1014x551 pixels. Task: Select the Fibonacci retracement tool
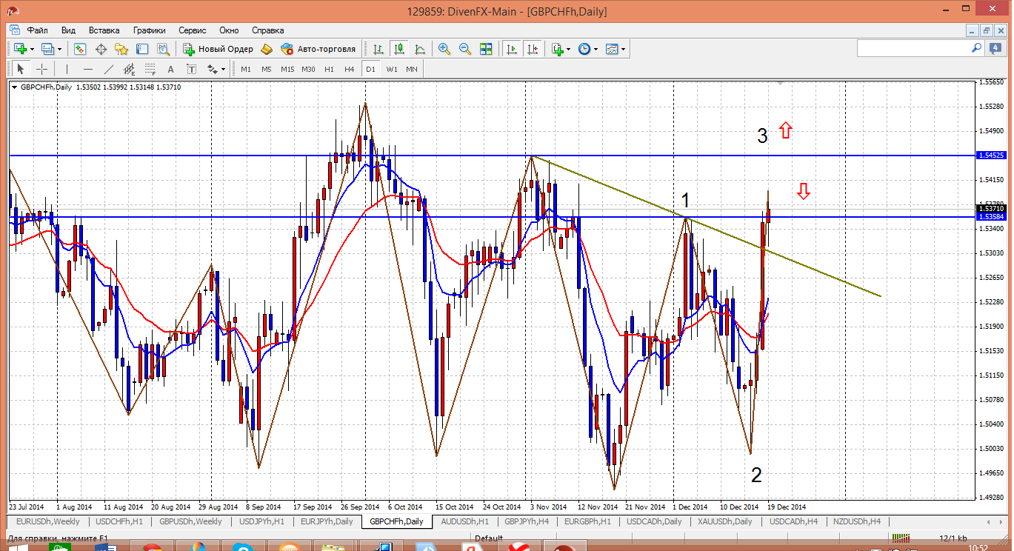pyautogui.click(x=150, y=69)
